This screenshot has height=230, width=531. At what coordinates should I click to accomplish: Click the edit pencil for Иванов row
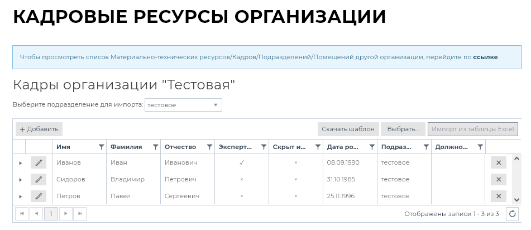(39, 162)
